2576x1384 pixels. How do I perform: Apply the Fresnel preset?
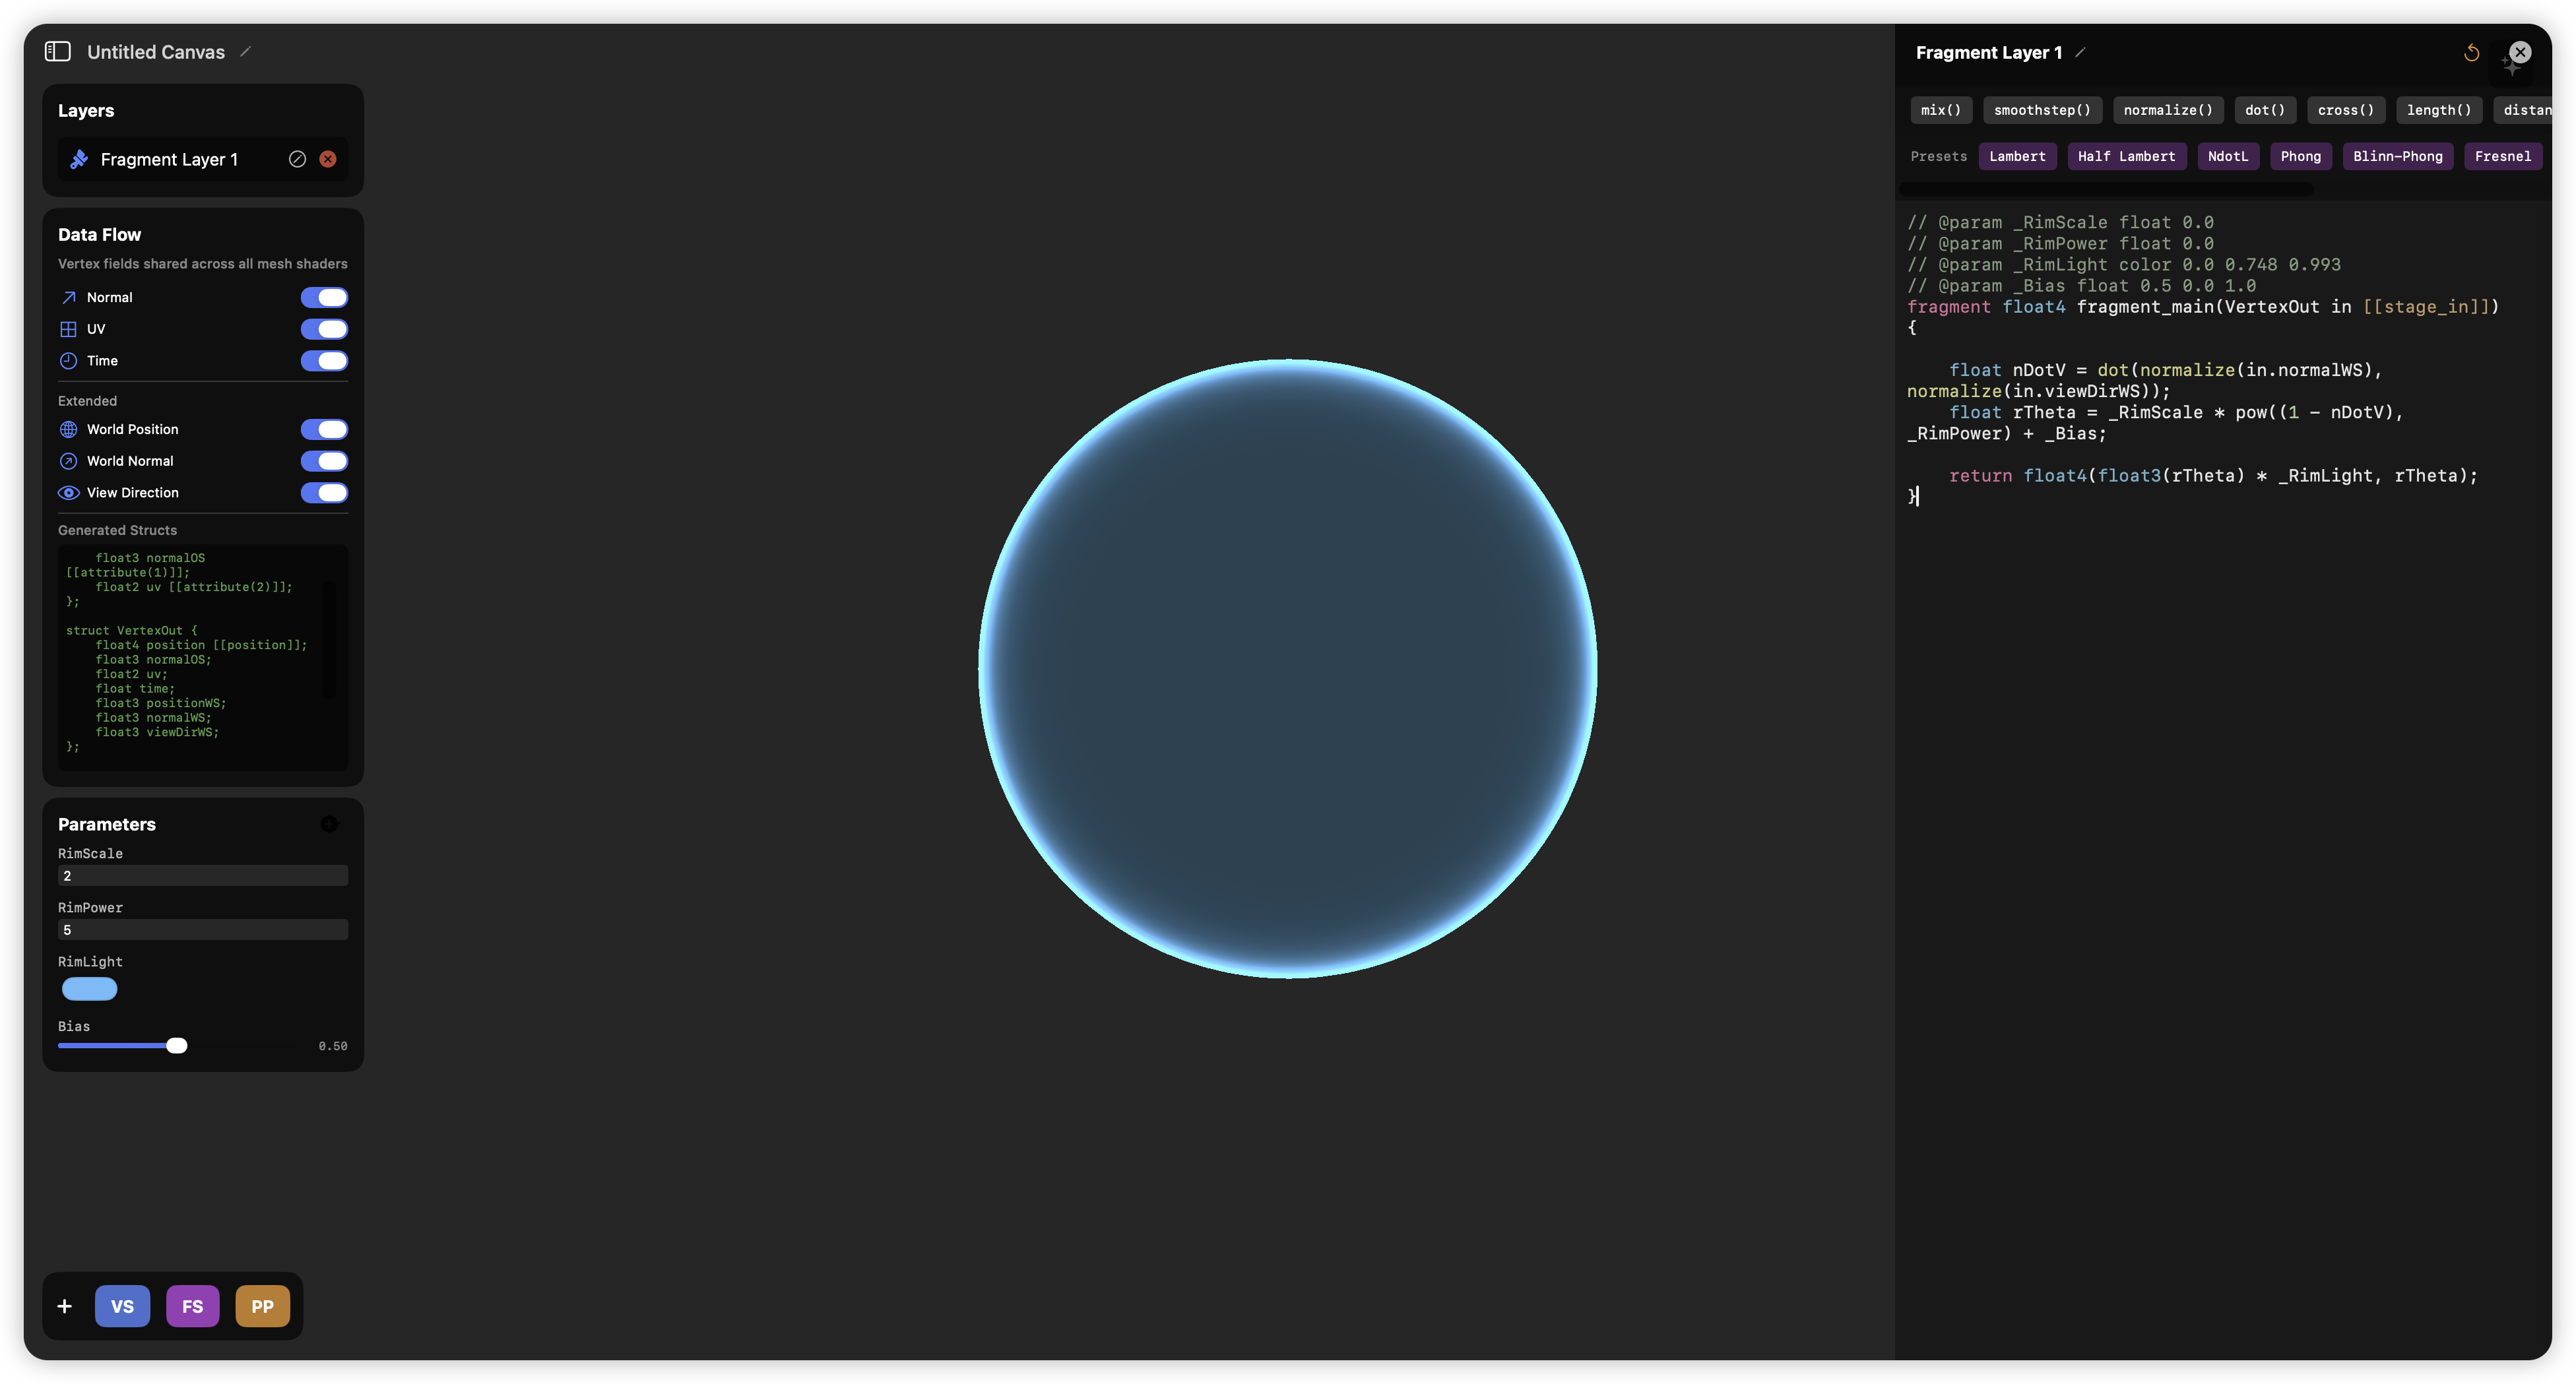[x=2503, y=156]
